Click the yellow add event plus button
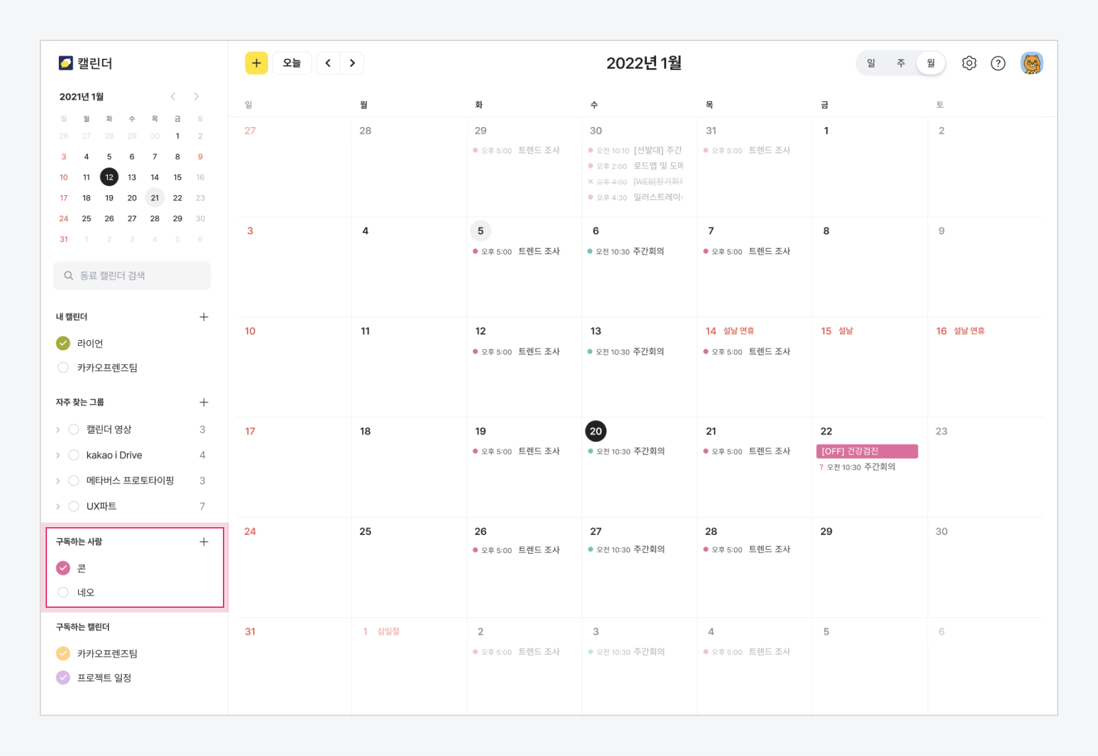The image size is (1098, 756). point(256,63)
